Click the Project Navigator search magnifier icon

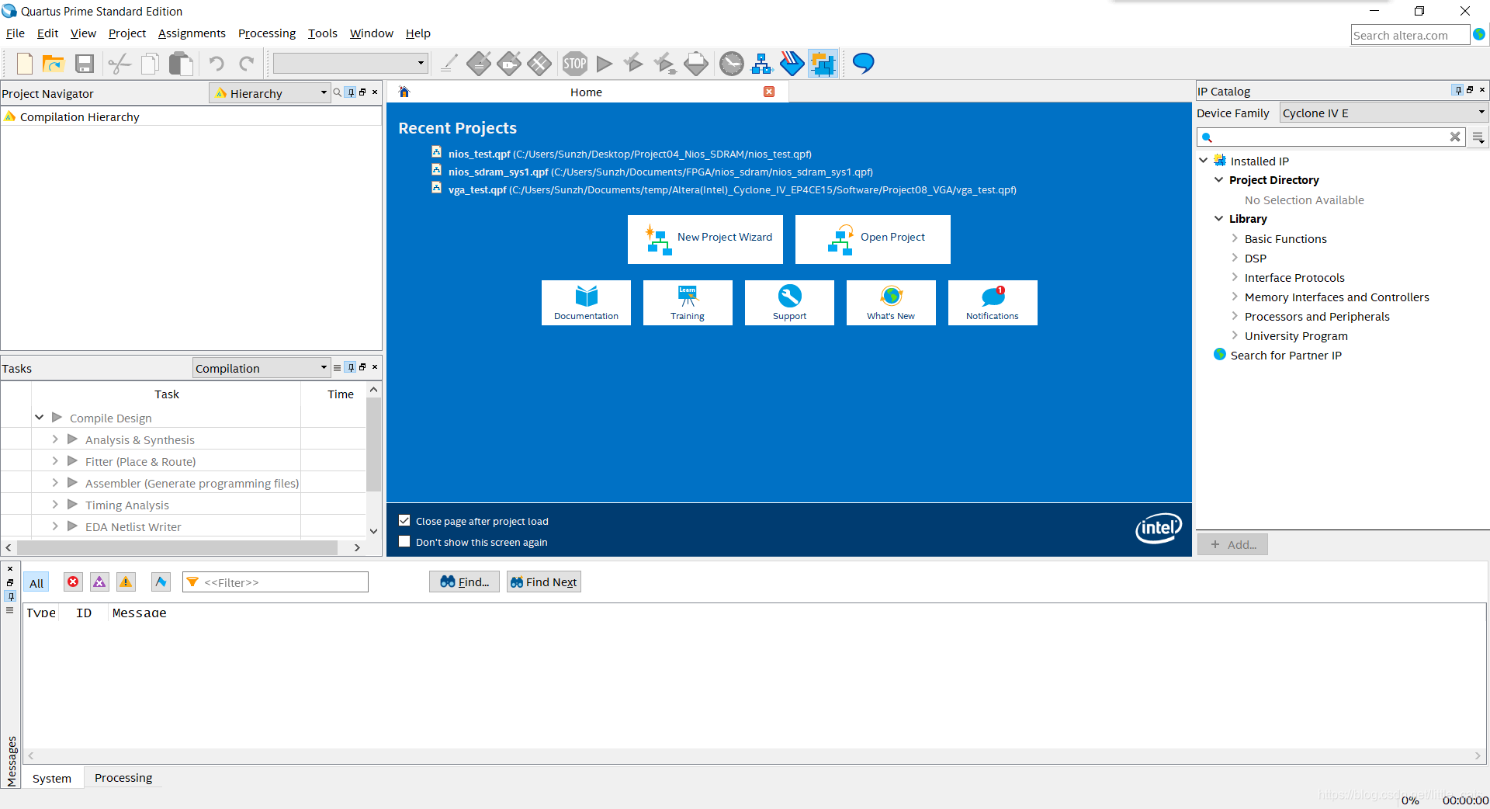coord(338,92)
